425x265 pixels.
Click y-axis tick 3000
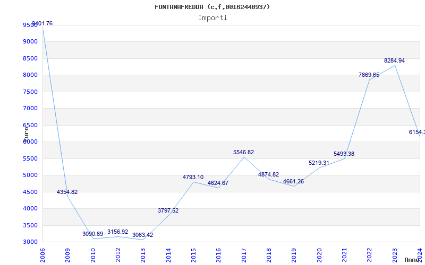[30, 242]
